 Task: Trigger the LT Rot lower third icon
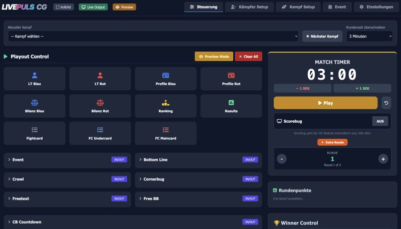[x=100, y=75]
